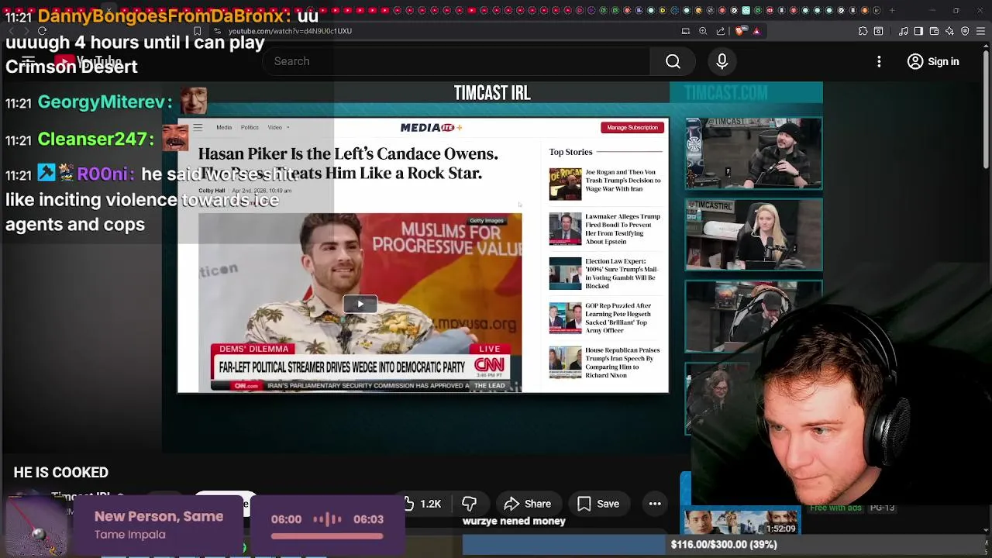This screenshot has width=992, height=558.
Task: Open Election Law Expert top story
Action: 622,274
